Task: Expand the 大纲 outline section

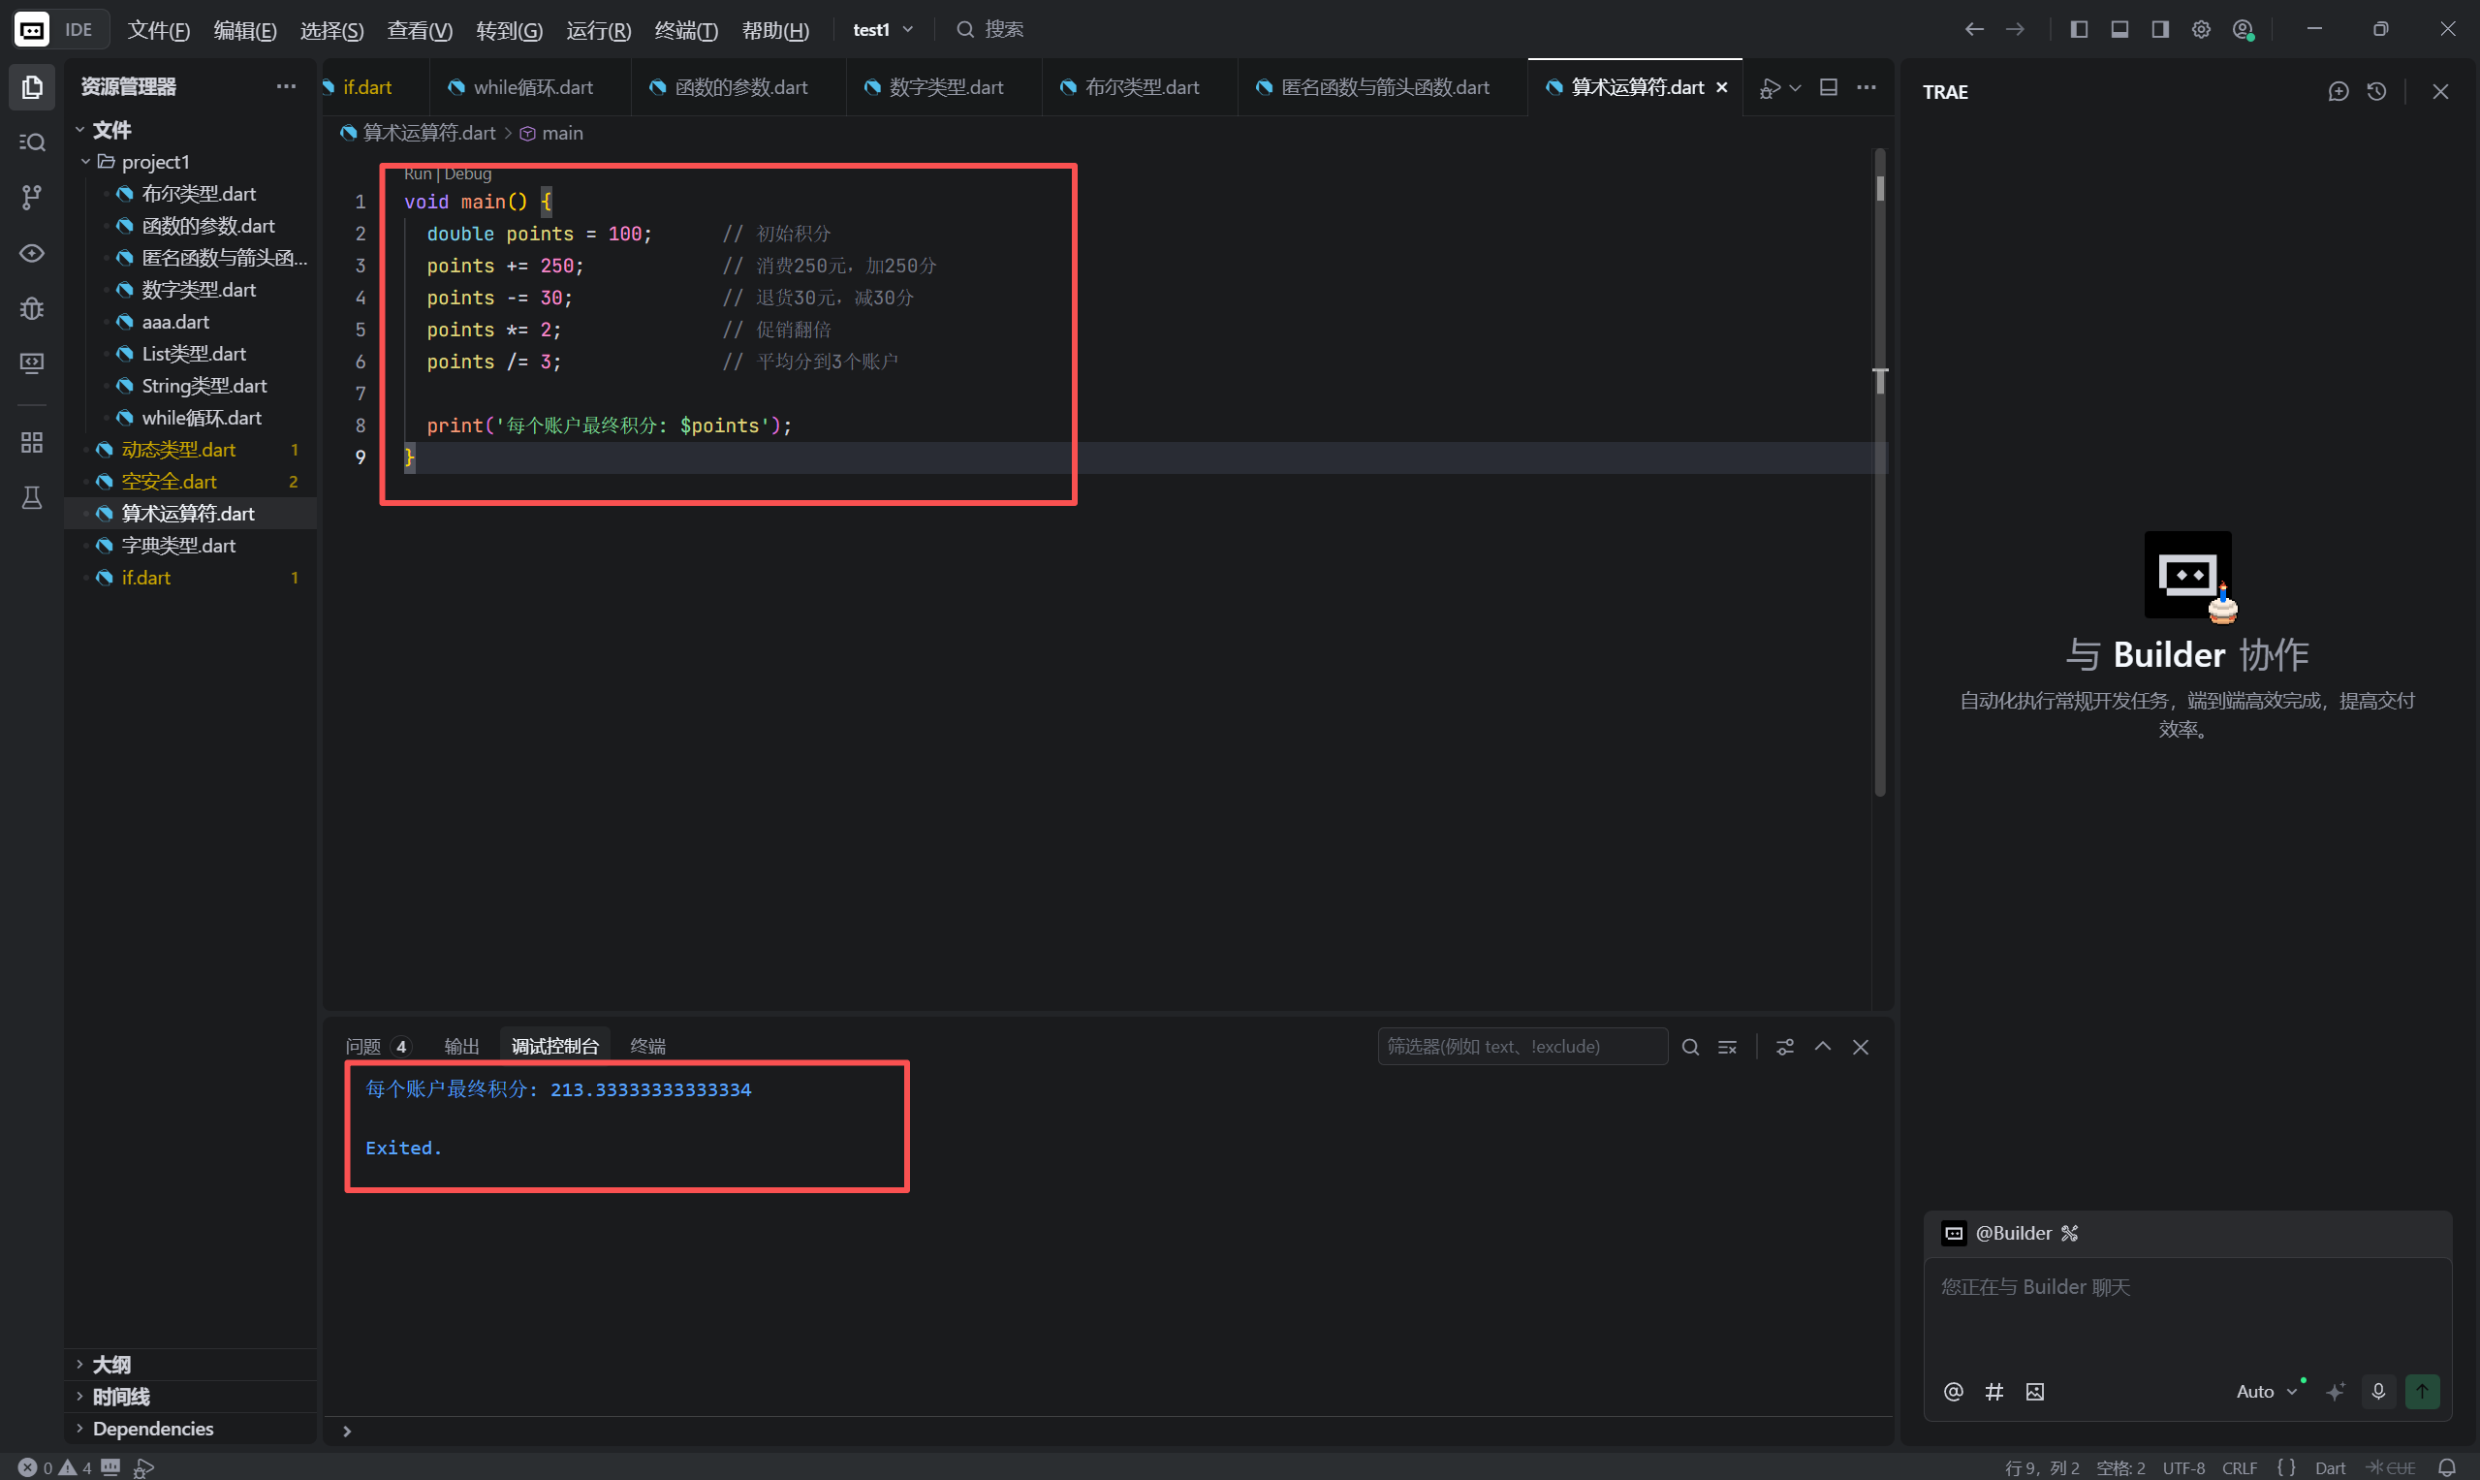Action: click(x=110, y=1365)
